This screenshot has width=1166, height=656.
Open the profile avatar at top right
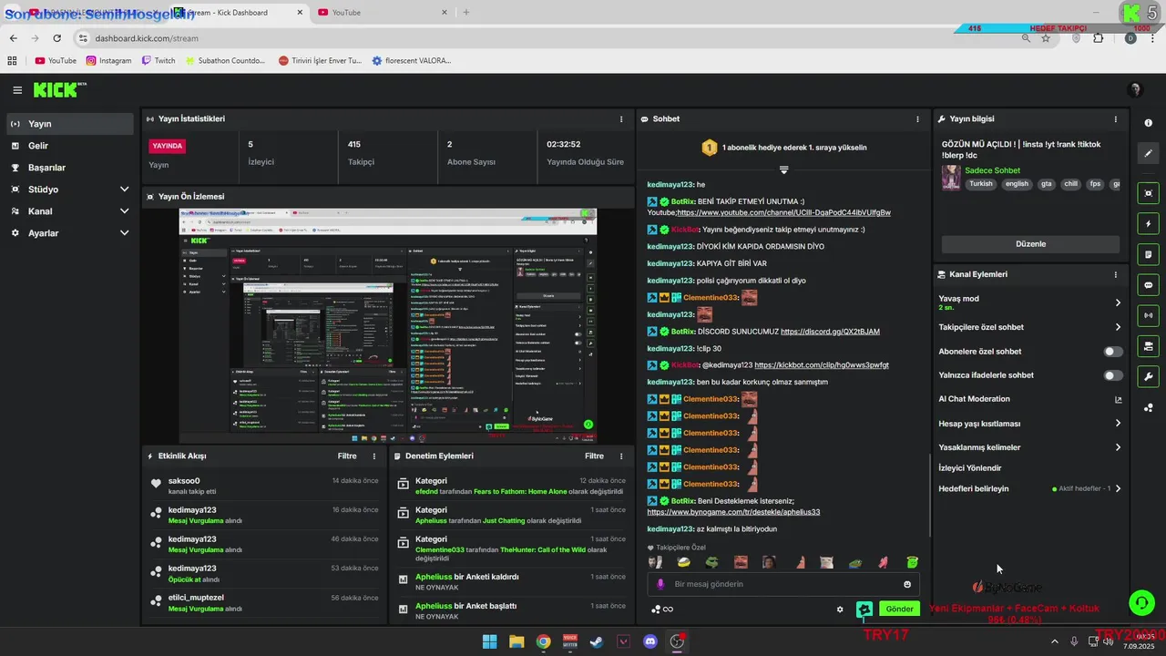[1135, 89]
